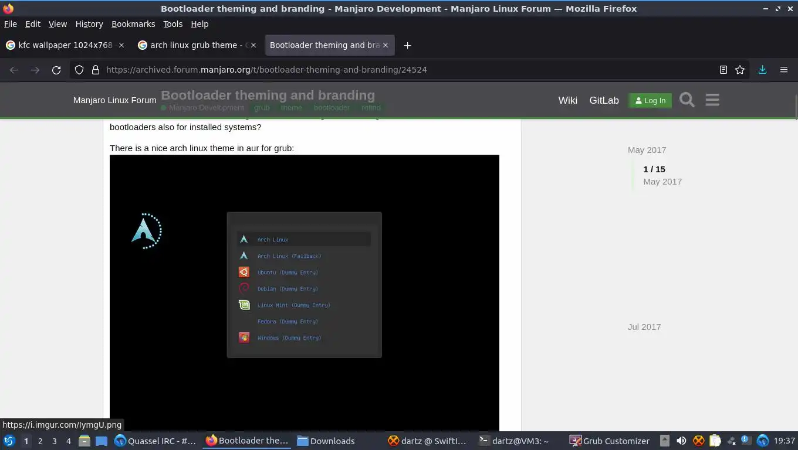Open a new tab with plus button
The image size is (798, 450).
[x=407, y=45]
